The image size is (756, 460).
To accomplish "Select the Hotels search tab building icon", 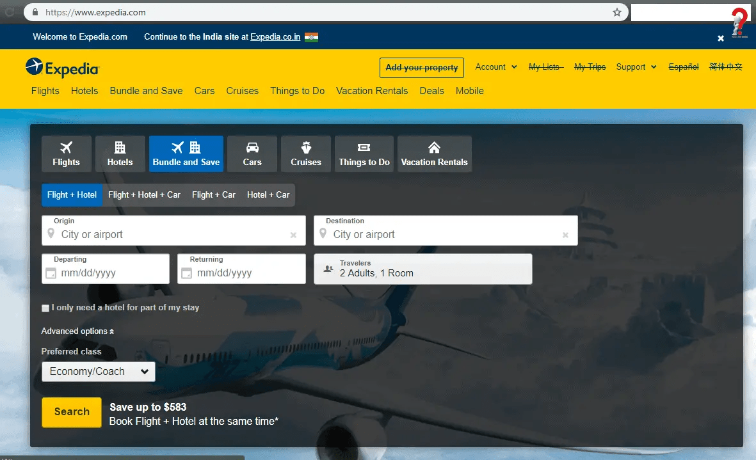I will (x=120, y=147).
